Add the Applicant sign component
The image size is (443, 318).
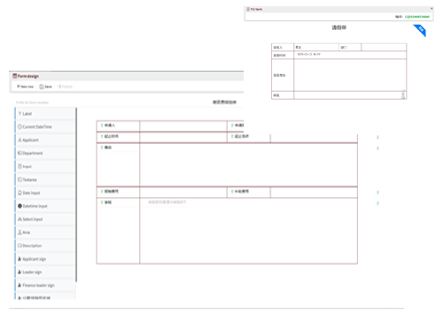coord(45,259)
